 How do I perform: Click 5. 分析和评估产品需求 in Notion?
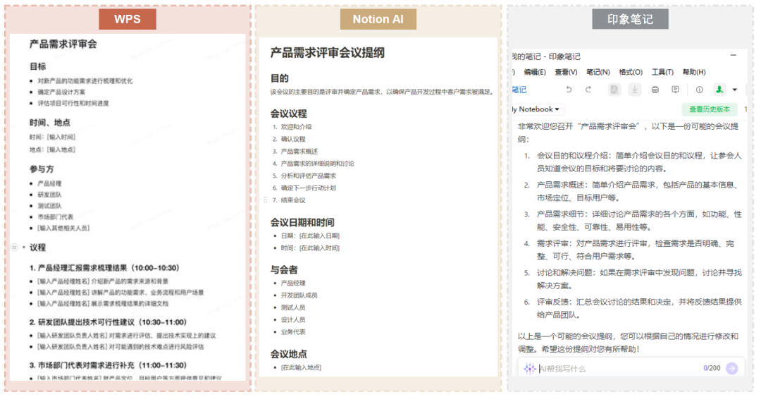pyautogui.click(x=304, y=176)
